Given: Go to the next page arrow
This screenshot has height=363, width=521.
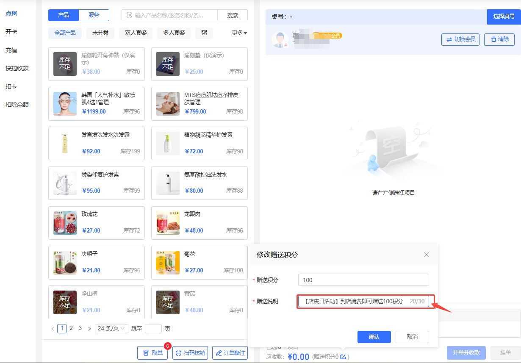Looking at the screenshot, I should pos(89,329).
